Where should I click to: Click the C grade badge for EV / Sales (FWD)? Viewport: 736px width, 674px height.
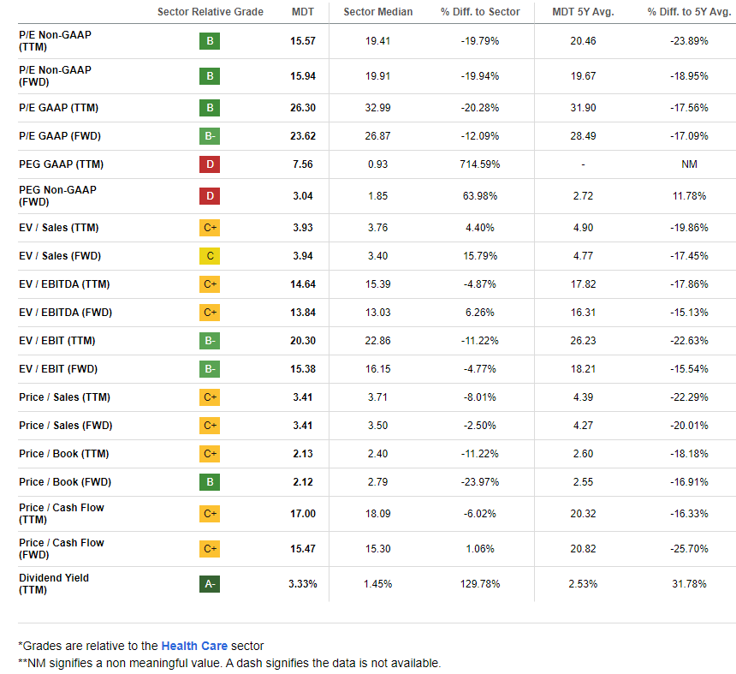tap(210, 256)
